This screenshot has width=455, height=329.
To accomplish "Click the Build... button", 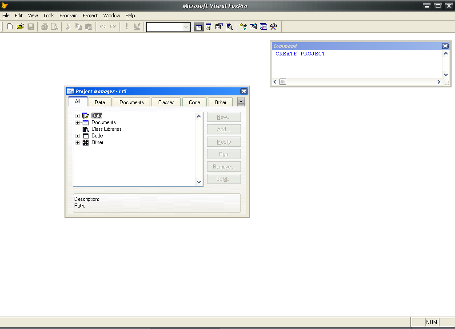I will point(224,179).
